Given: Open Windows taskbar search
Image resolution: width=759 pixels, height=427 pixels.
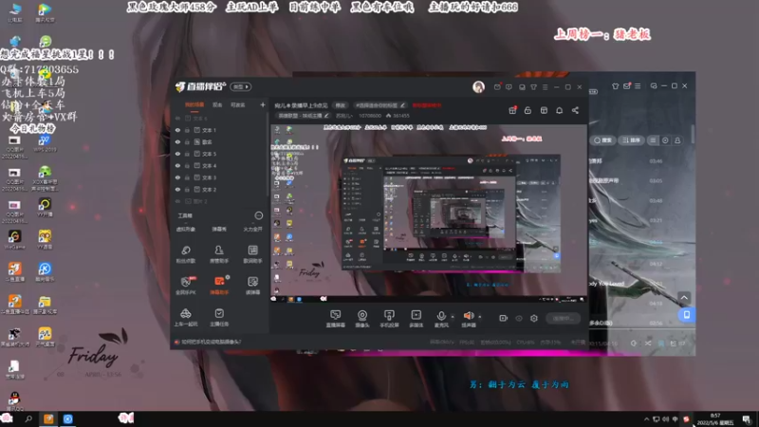Looking at the screenshot, I should pyautogui.click(x=28, y=418).
